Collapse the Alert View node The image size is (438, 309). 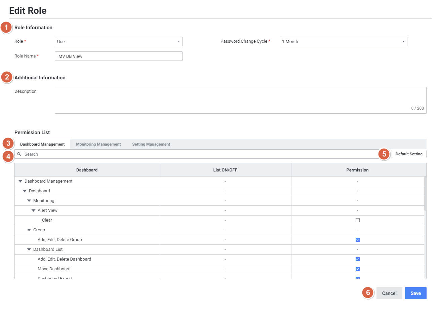pos(33,210)
